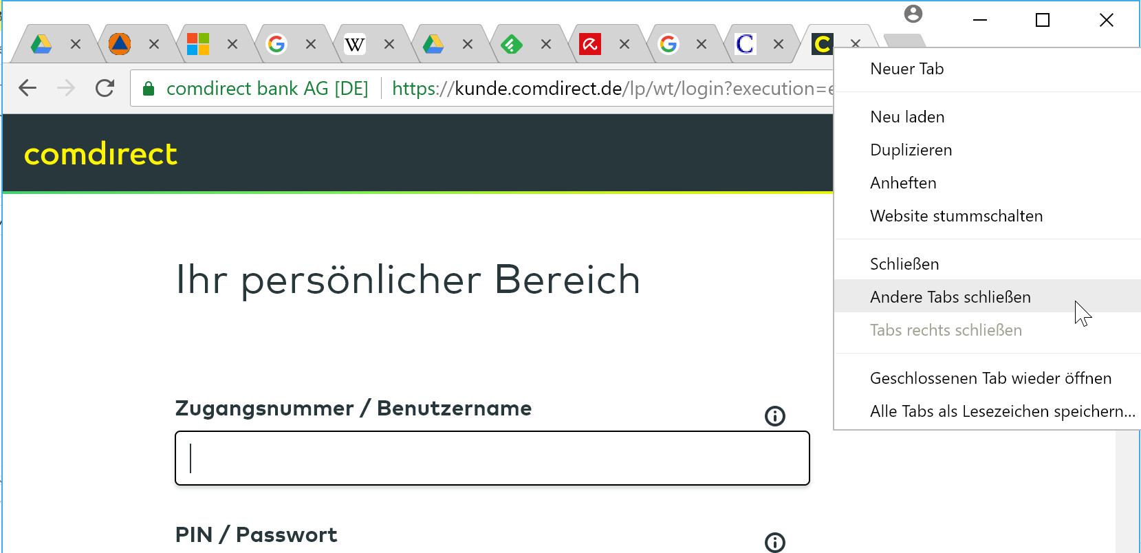
Task: Click the 'Ihr persönlicher Bereich' heading
Action: 408,280
